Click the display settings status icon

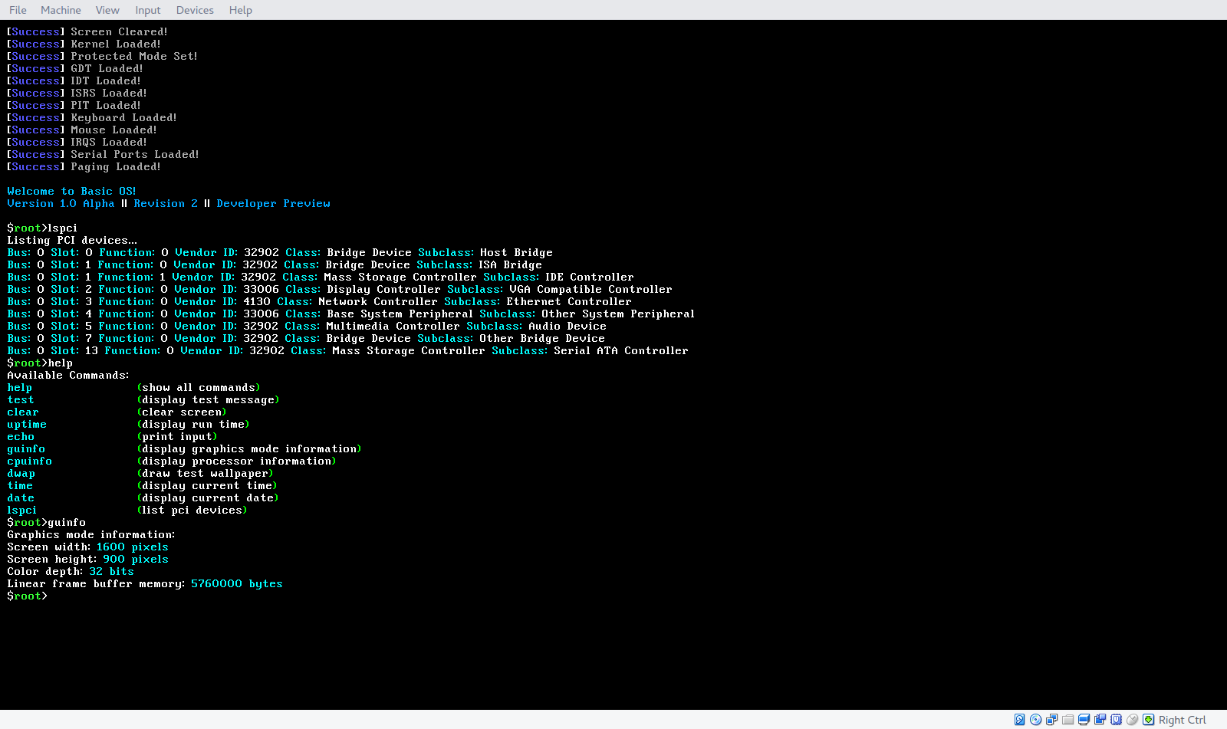point(1084,719)
